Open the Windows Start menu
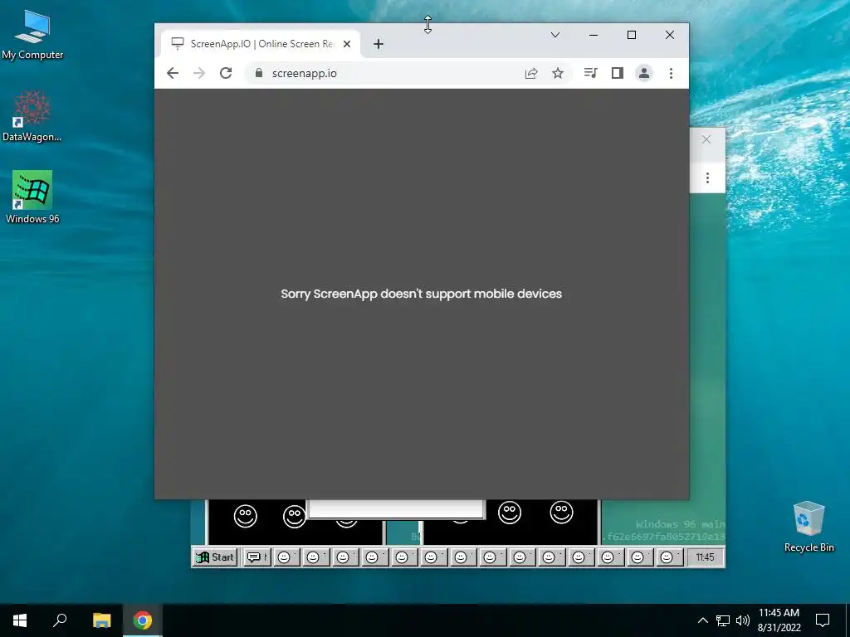 coord(20,620)
